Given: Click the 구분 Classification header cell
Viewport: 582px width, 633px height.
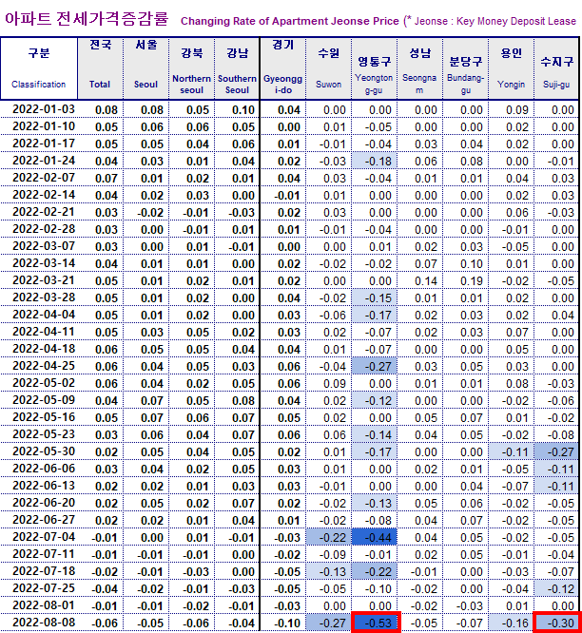Looking at the screenshot, I should click(39, 68).
